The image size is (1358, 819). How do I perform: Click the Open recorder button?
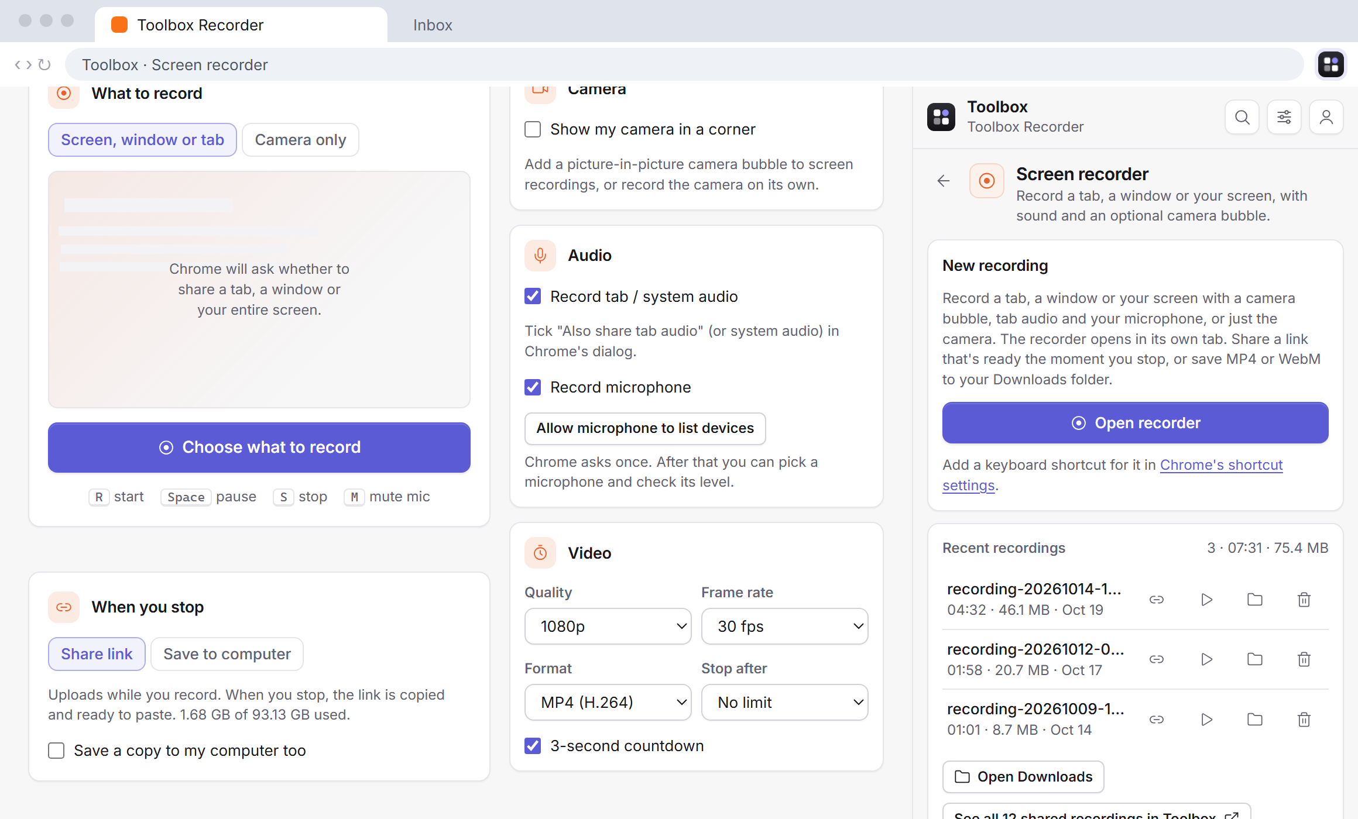[1136, 423]
